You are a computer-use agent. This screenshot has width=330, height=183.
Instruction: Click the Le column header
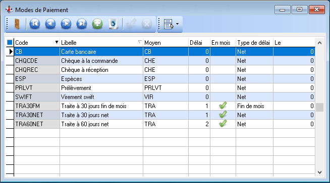(294, 43)
